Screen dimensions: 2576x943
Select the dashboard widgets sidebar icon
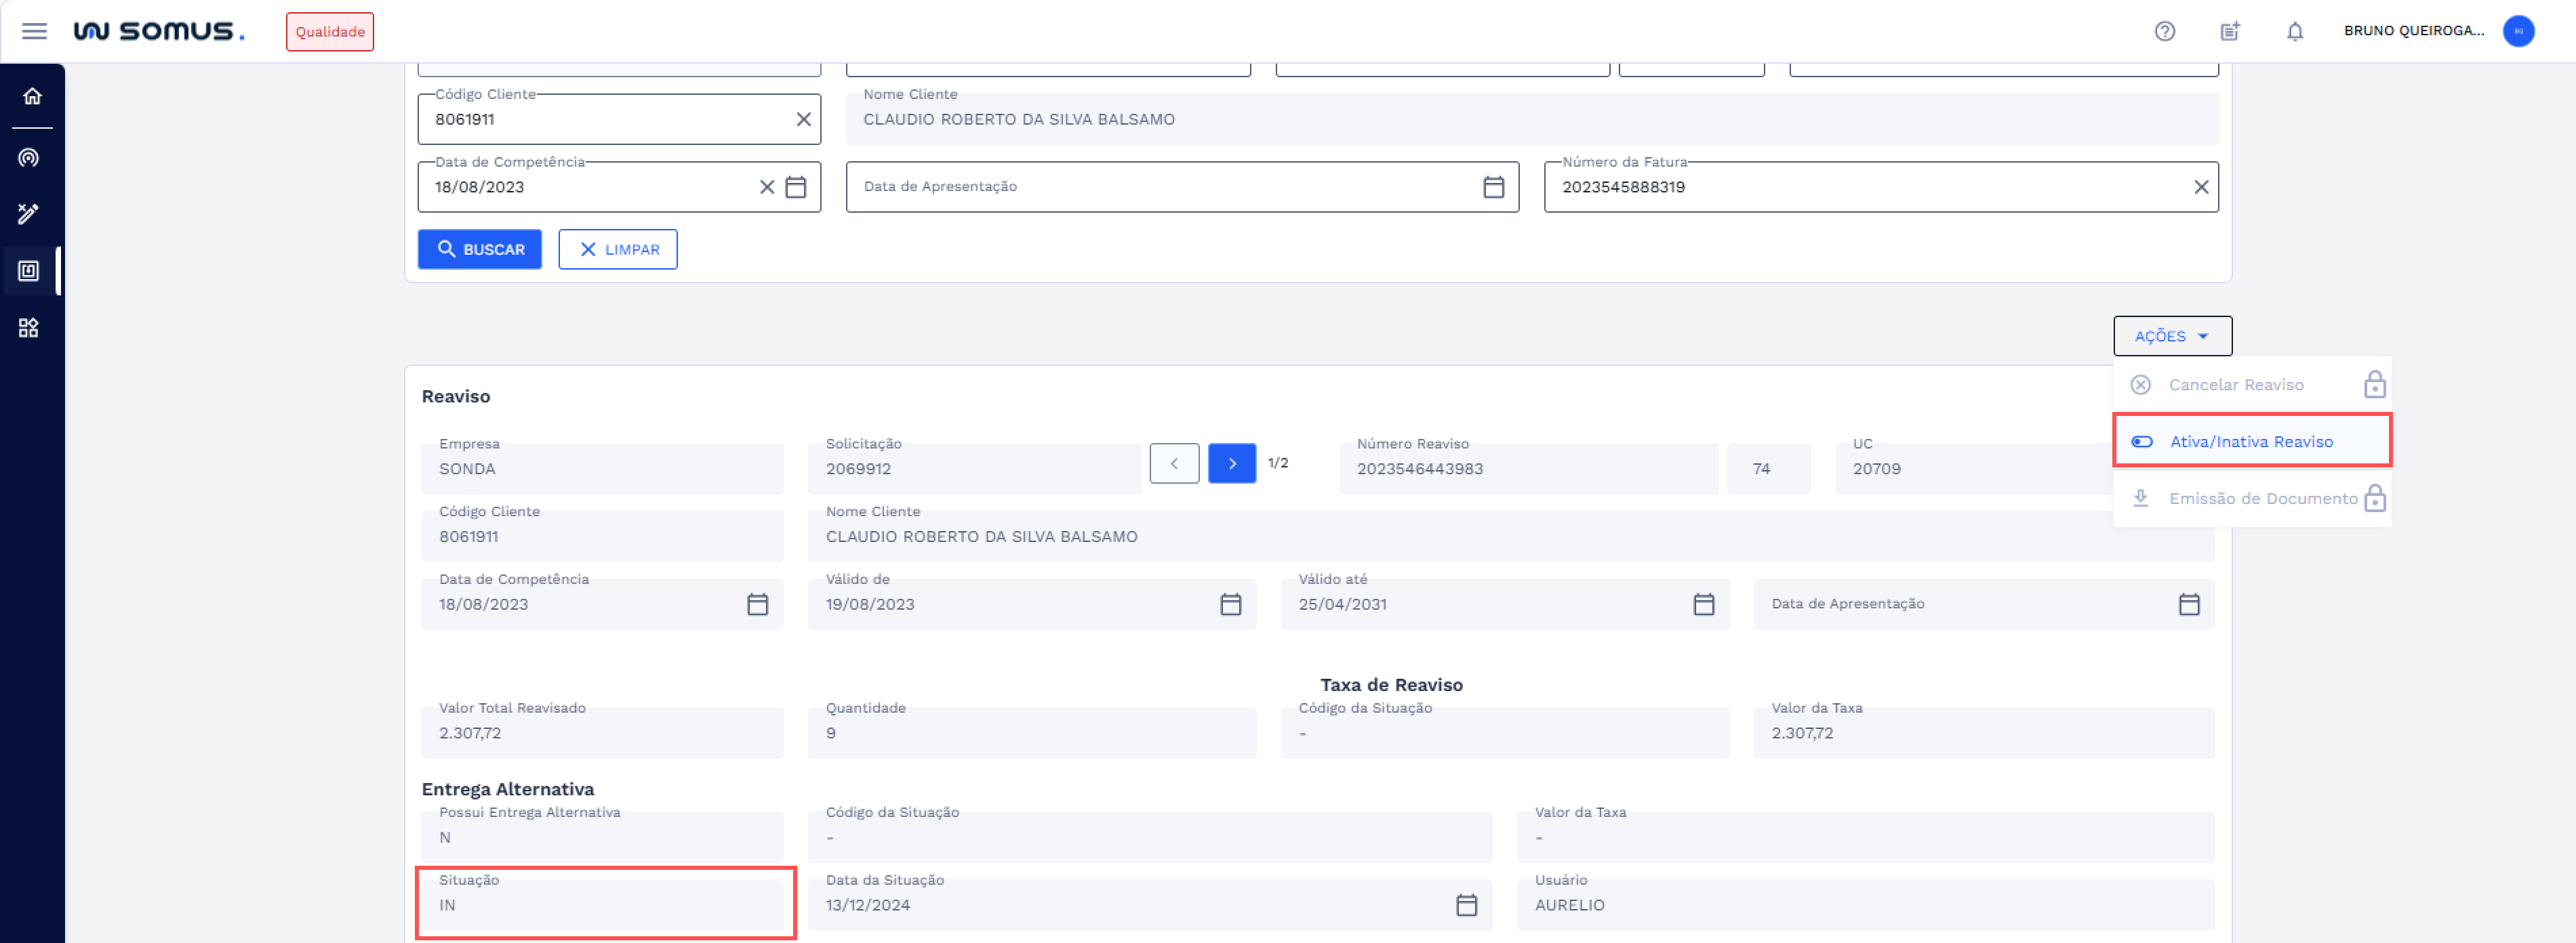tap(29, 328)
